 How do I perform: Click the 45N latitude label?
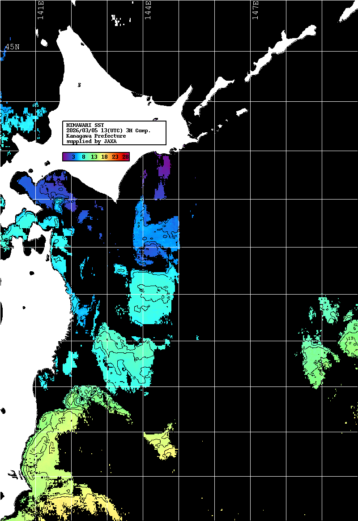click(12, 47)
